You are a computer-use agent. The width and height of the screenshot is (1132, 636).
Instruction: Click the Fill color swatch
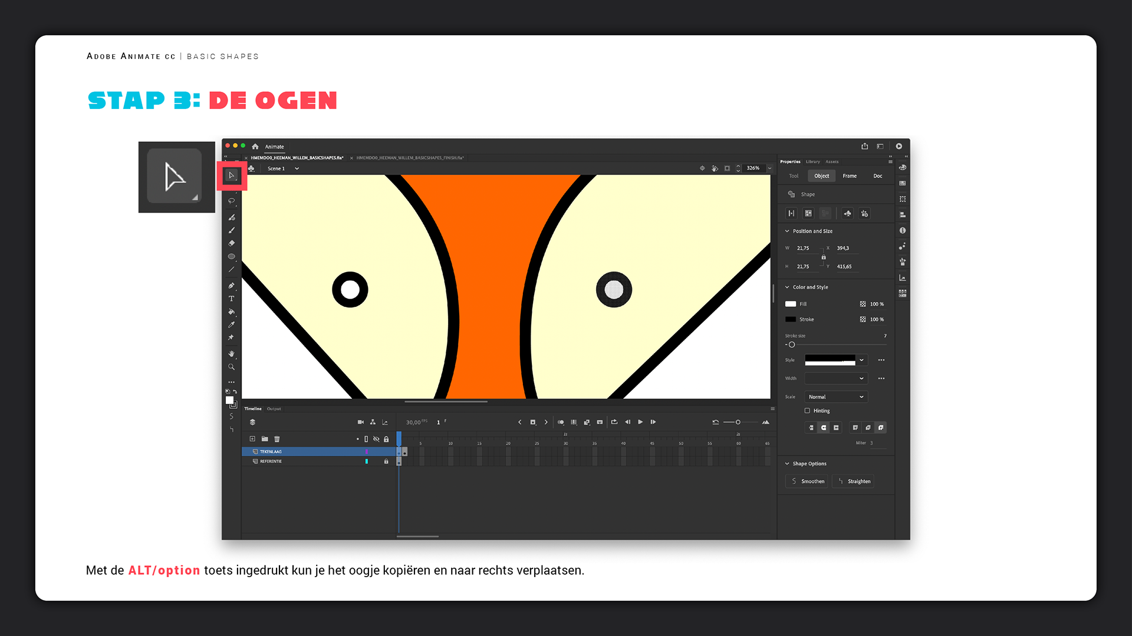click(x=791, y=304)
